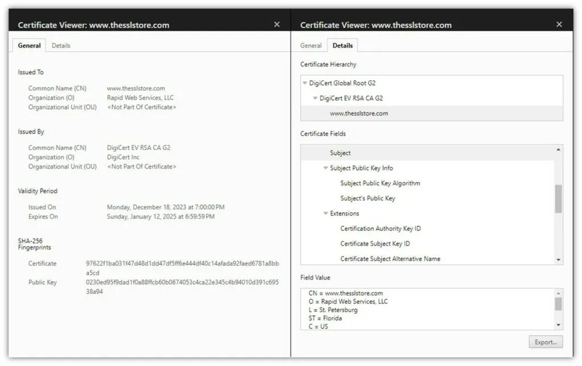Select General tab in left viewer
The image size is (582, 366).
pyautogui.click(x=30, y=45)
